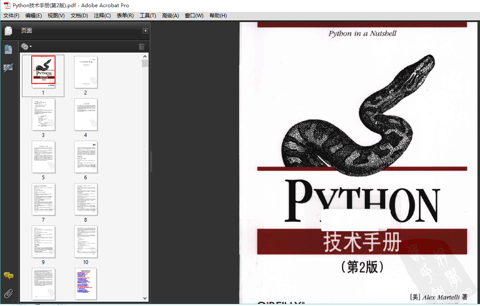Select page 7 thumbnail
This screenshot has width=480, height=306.
pyautogui.click(x=44, y=199)
